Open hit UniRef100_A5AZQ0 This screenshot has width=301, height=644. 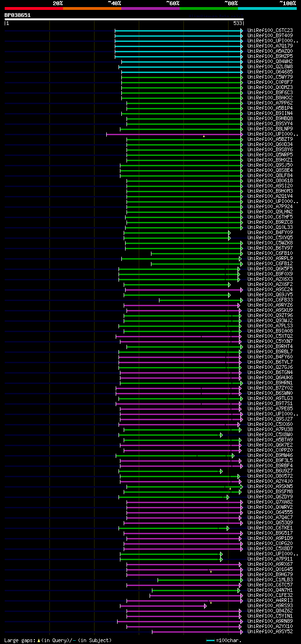pos(270,51)
